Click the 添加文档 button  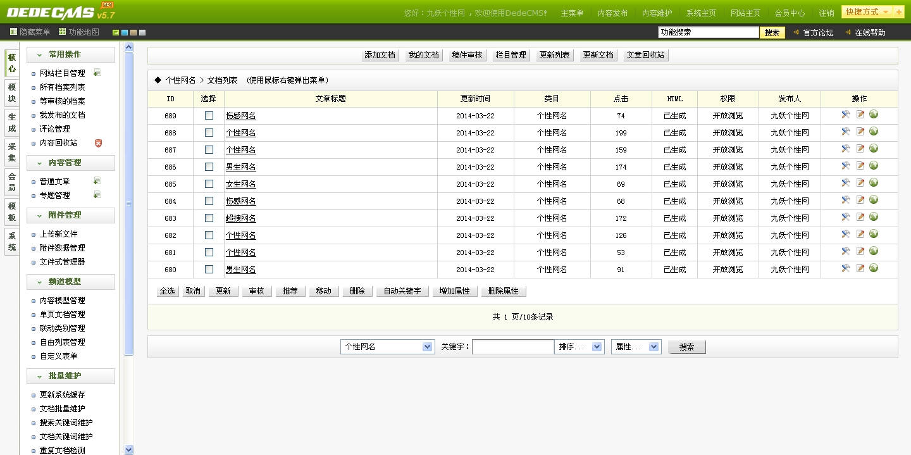380,55
